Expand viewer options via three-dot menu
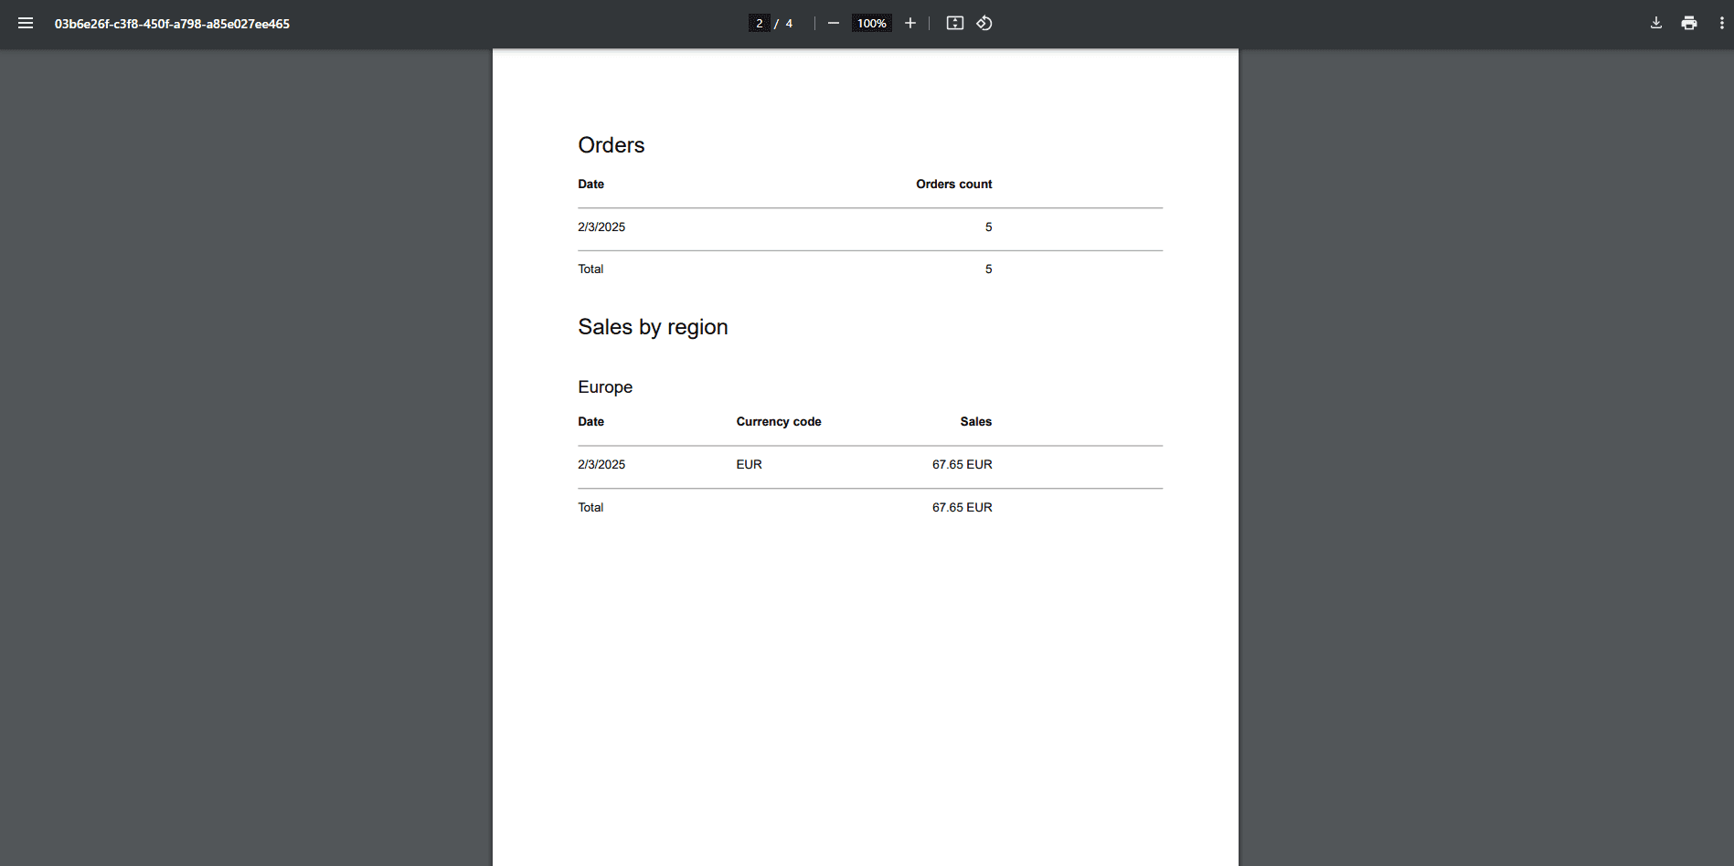Screen dimensions: 1734x866 [1722, 23]
